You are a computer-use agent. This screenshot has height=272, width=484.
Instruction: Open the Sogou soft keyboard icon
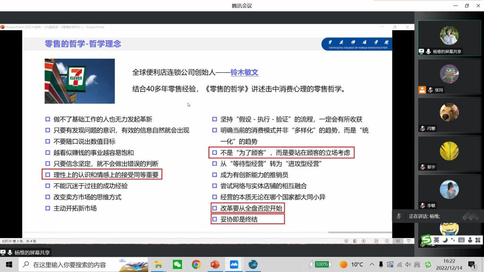(461, 240)
